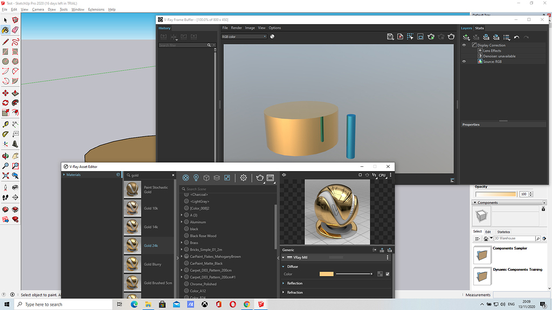
Task: Collapse the Components panel
Action: (475, 203)
